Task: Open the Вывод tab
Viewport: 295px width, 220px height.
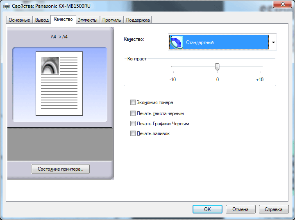Action: pyautogui.click(x=42, y=20)
